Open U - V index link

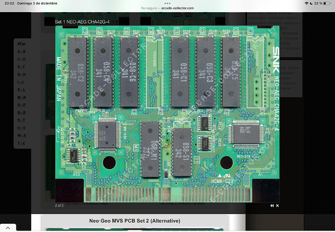(21, 128)
